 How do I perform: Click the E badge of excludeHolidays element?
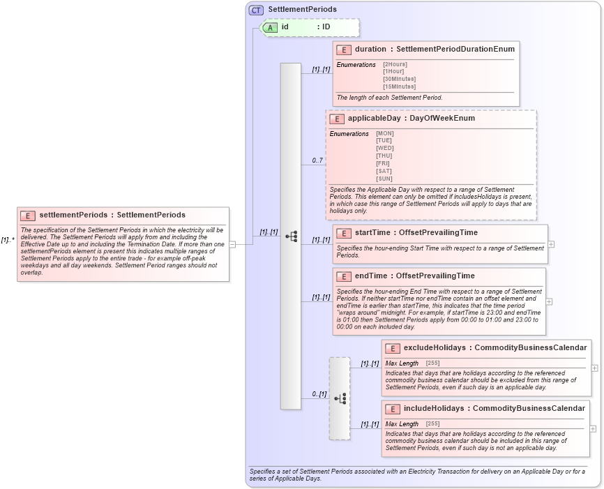(x=393, y=348)
